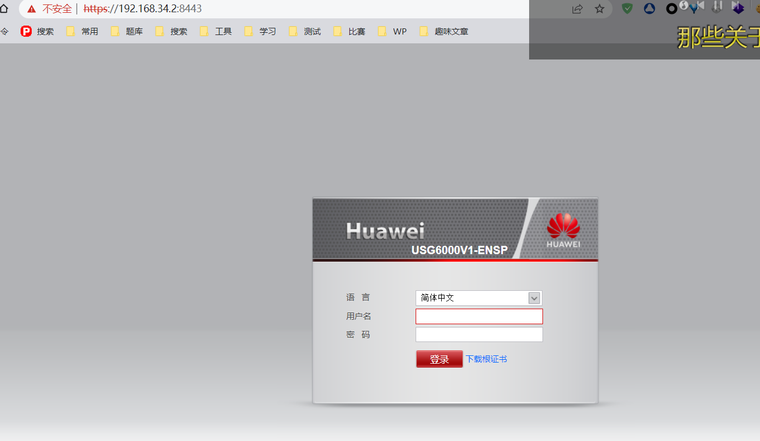760x441 pixels.
Task: Open the 下载根证书 link
Action: coord(486,359)
